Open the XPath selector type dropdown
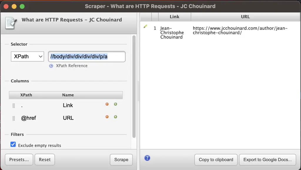 27,57
